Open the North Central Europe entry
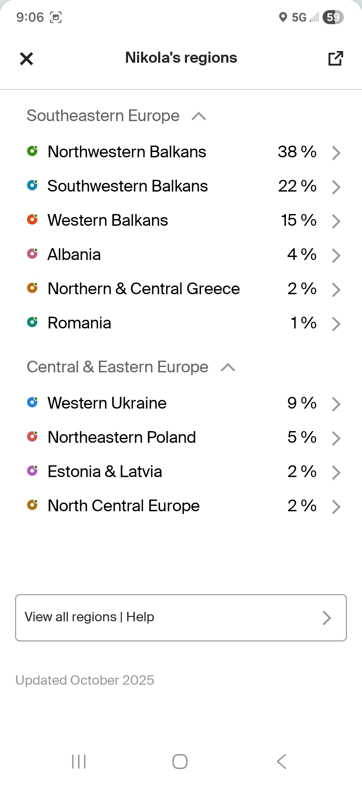The height and width of the screenshot is (785, 362). 123,506
